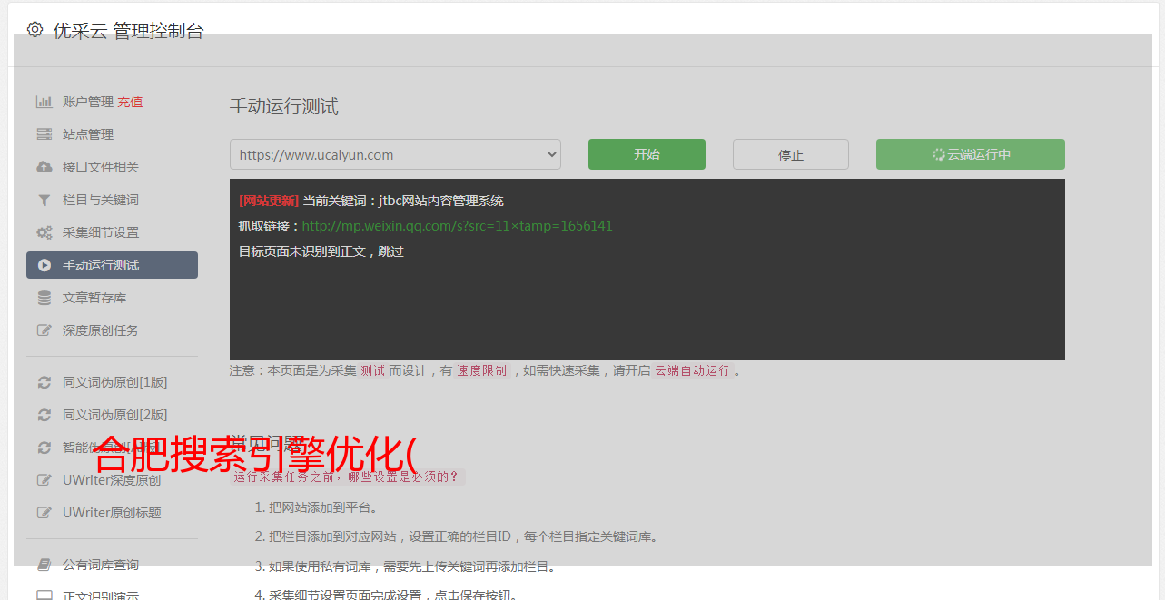Open UWriter原创标题 page
Viewport: 1165px width, 600px height.
pos(112,513)
